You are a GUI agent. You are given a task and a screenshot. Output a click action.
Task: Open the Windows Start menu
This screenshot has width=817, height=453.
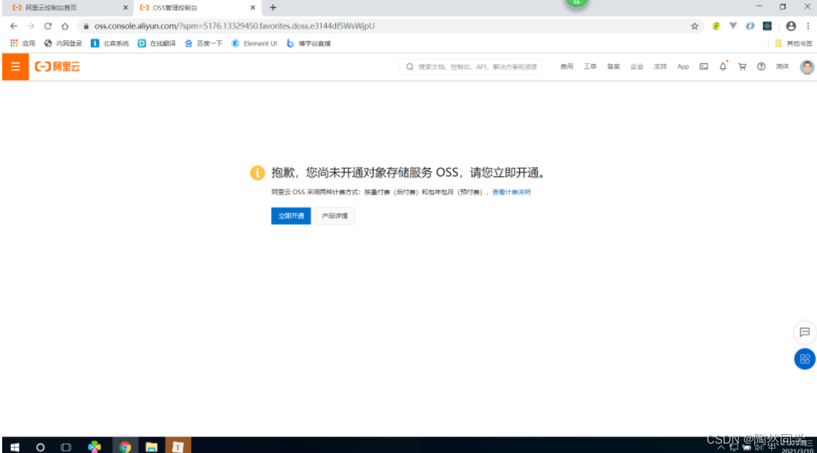pyautogui.click(x=14, y=447)
